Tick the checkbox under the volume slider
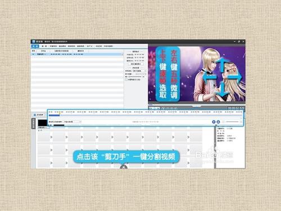Viewport: 281px width, 211px height. [126, 80]
